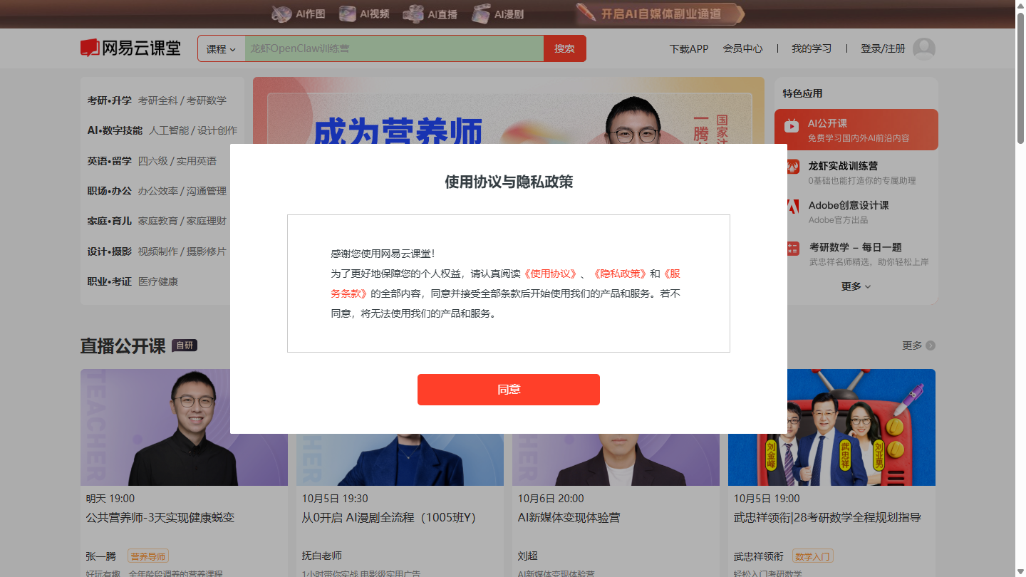Open the 《使用协议》 link

pos(551,274)
